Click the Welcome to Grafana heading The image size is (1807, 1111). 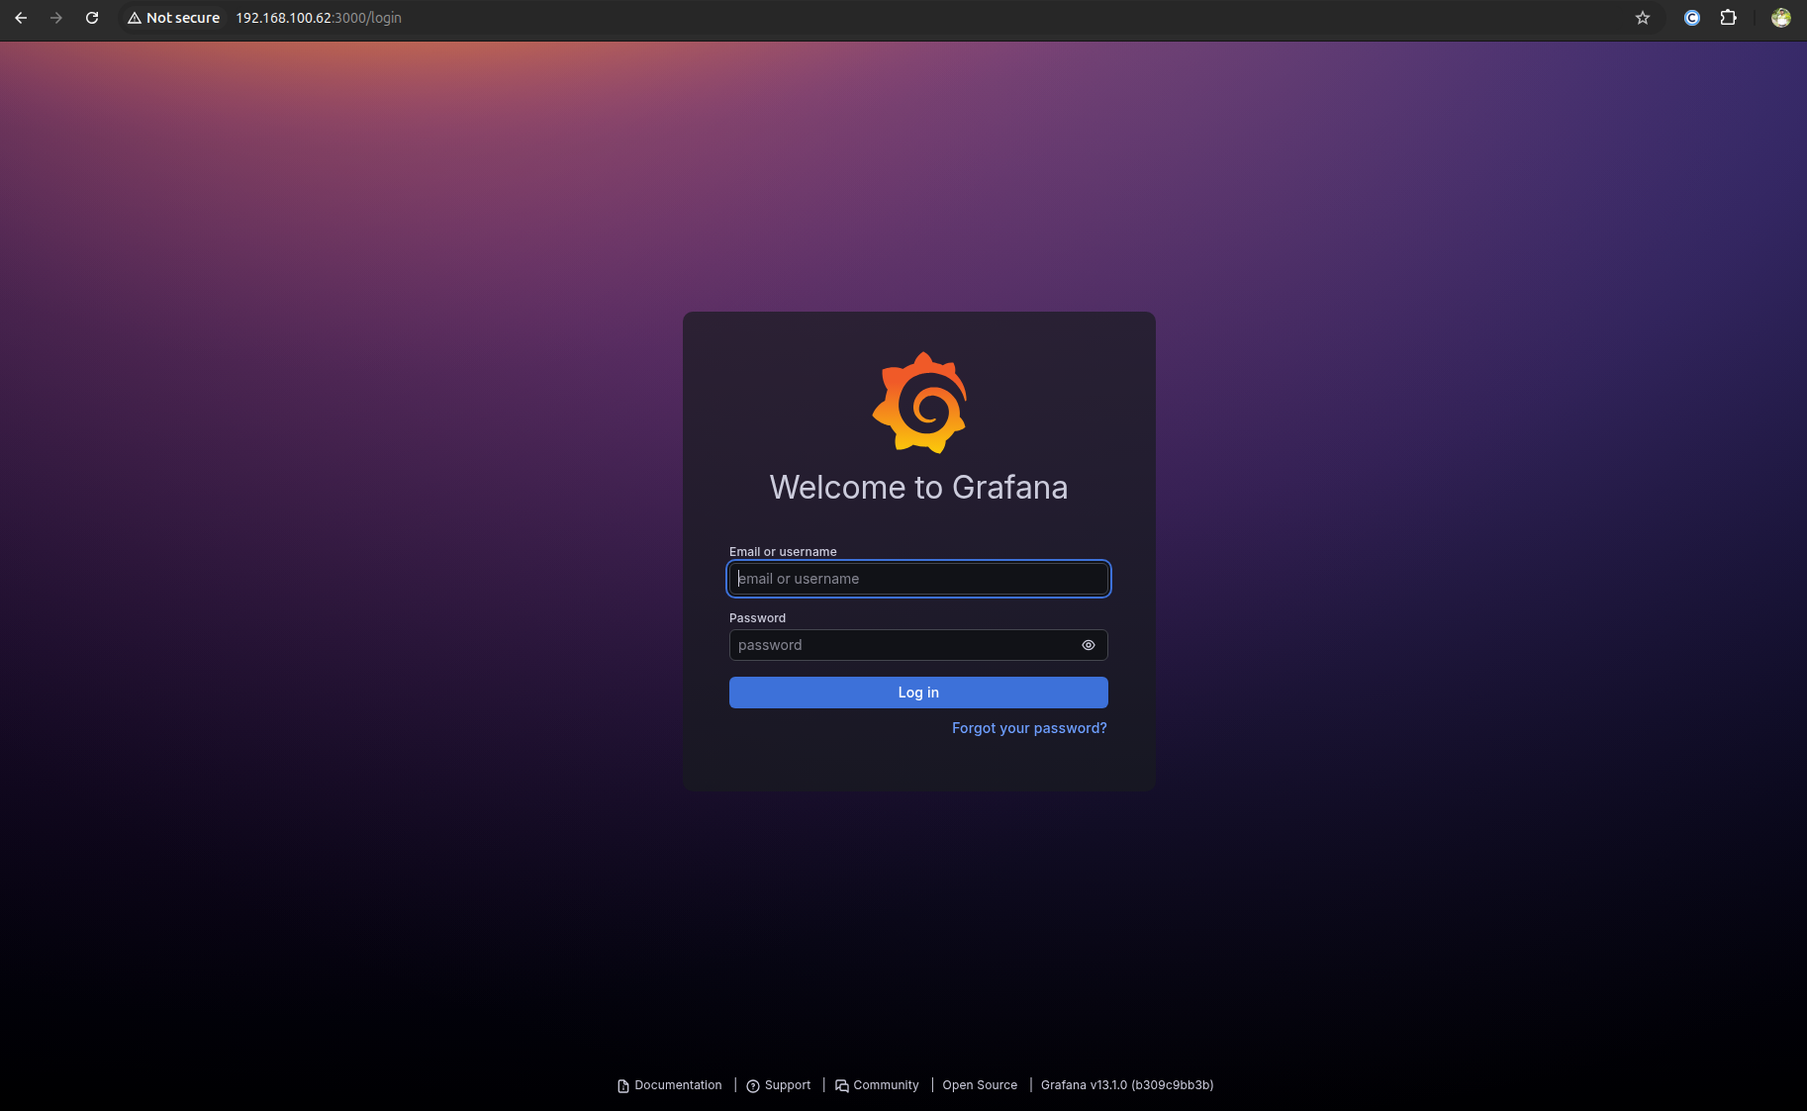(918, 487)
